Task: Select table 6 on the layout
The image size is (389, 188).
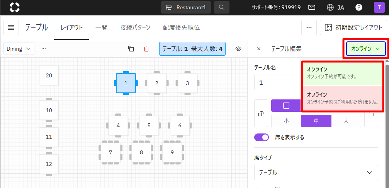Action: (x=180, y=125)
